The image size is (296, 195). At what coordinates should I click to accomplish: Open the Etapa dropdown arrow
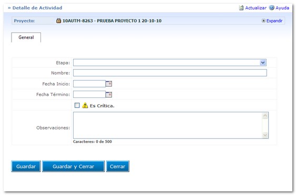[x=263, y=62]
